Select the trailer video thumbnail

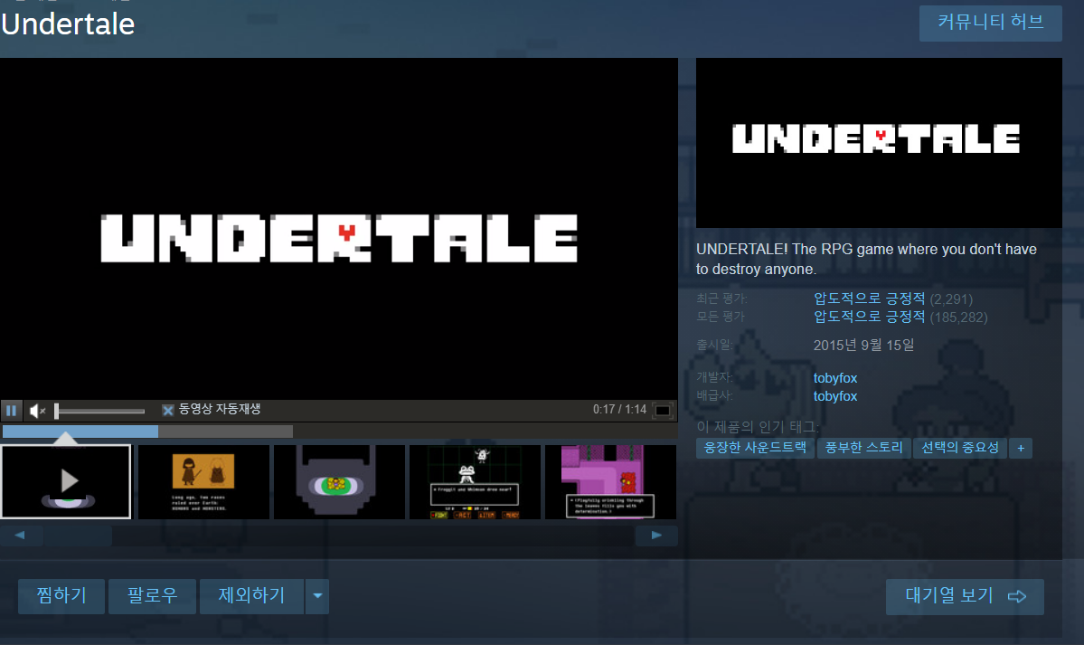coord(66,481)
